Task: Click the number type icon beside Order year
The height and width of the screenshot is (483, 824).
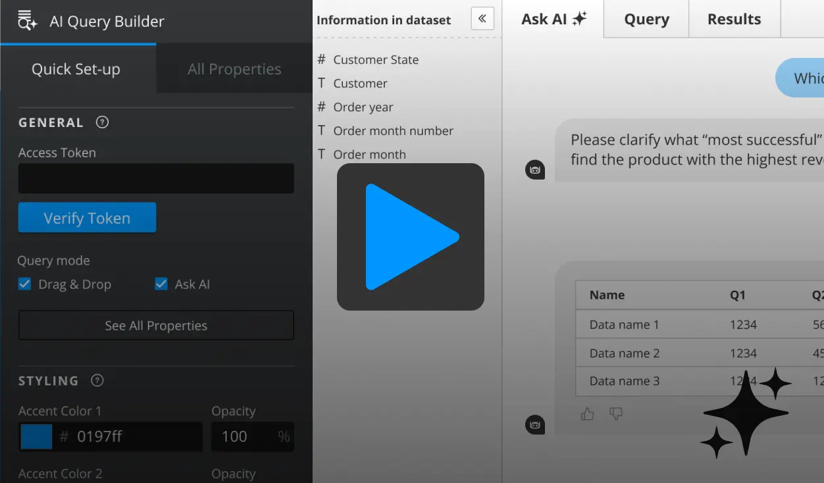Action: coord(321,107)
